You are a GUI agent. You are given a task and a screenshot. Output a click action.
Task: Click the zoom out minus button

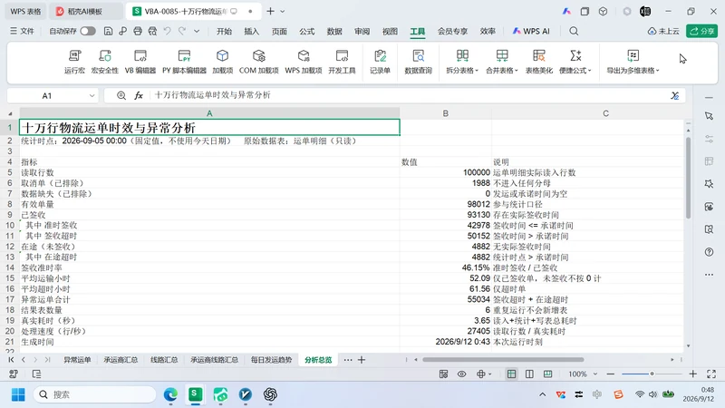(610, 374)
